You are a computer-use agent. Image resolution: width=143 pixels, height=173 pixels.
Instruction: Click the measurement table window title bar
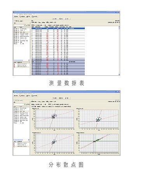coord(66,12)
